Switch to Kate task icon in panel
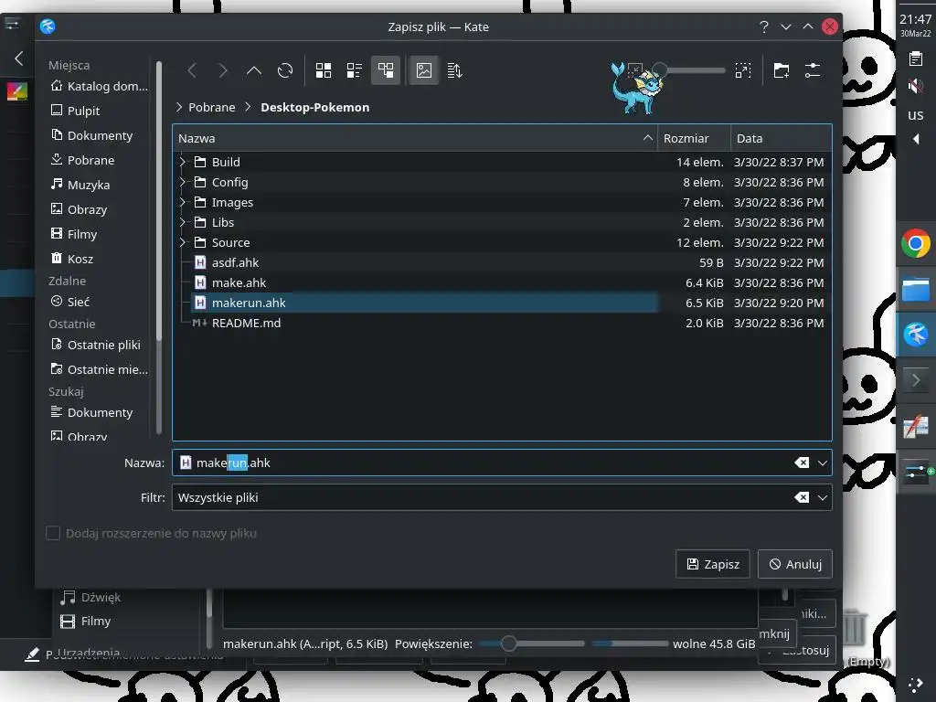This screenshot has width=936, height=702. 915,335
